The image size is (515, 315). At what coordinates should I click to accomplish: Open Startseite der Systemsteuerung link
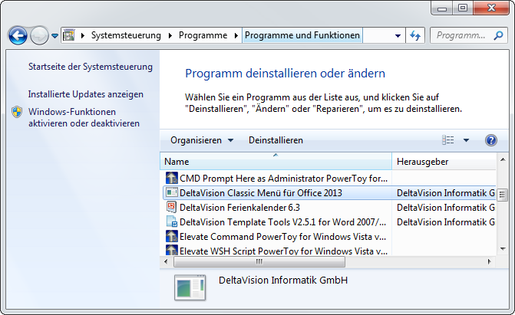coord(91,67)
